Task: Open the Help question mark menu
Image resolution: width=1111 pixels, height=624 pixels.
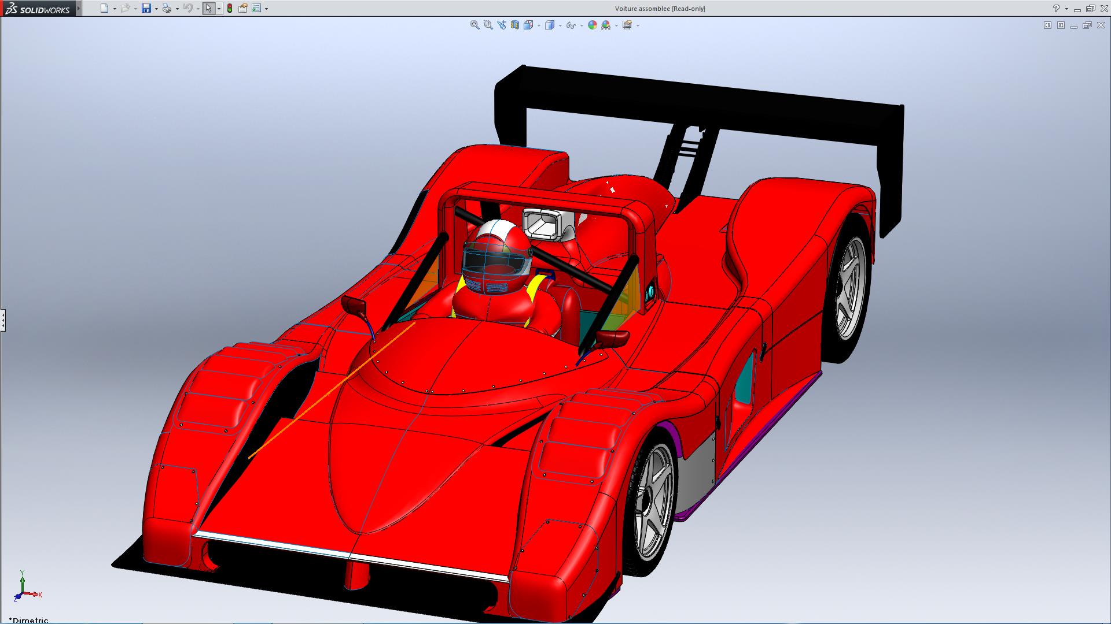Action: coord(1056,8)
